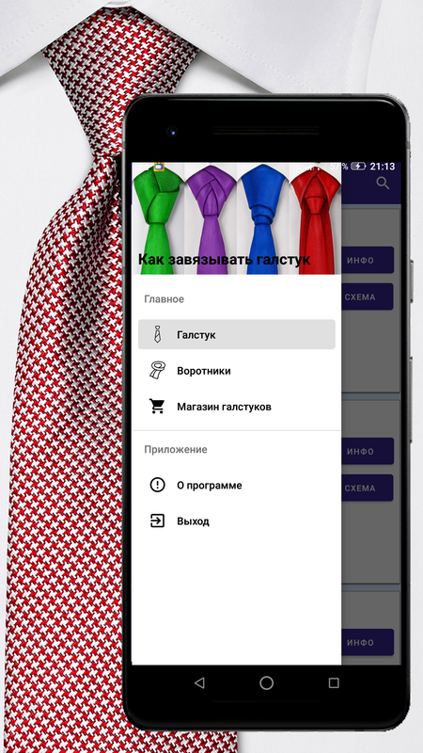The height and width of the screenshot is (753, 423).
Task: Tap the second ИНФО button
Action: pos(368,452)
